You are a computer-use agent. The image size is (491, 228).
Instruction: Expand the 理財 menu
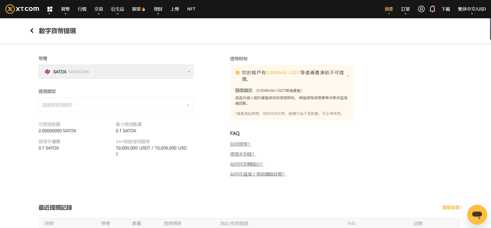(158, 9)
